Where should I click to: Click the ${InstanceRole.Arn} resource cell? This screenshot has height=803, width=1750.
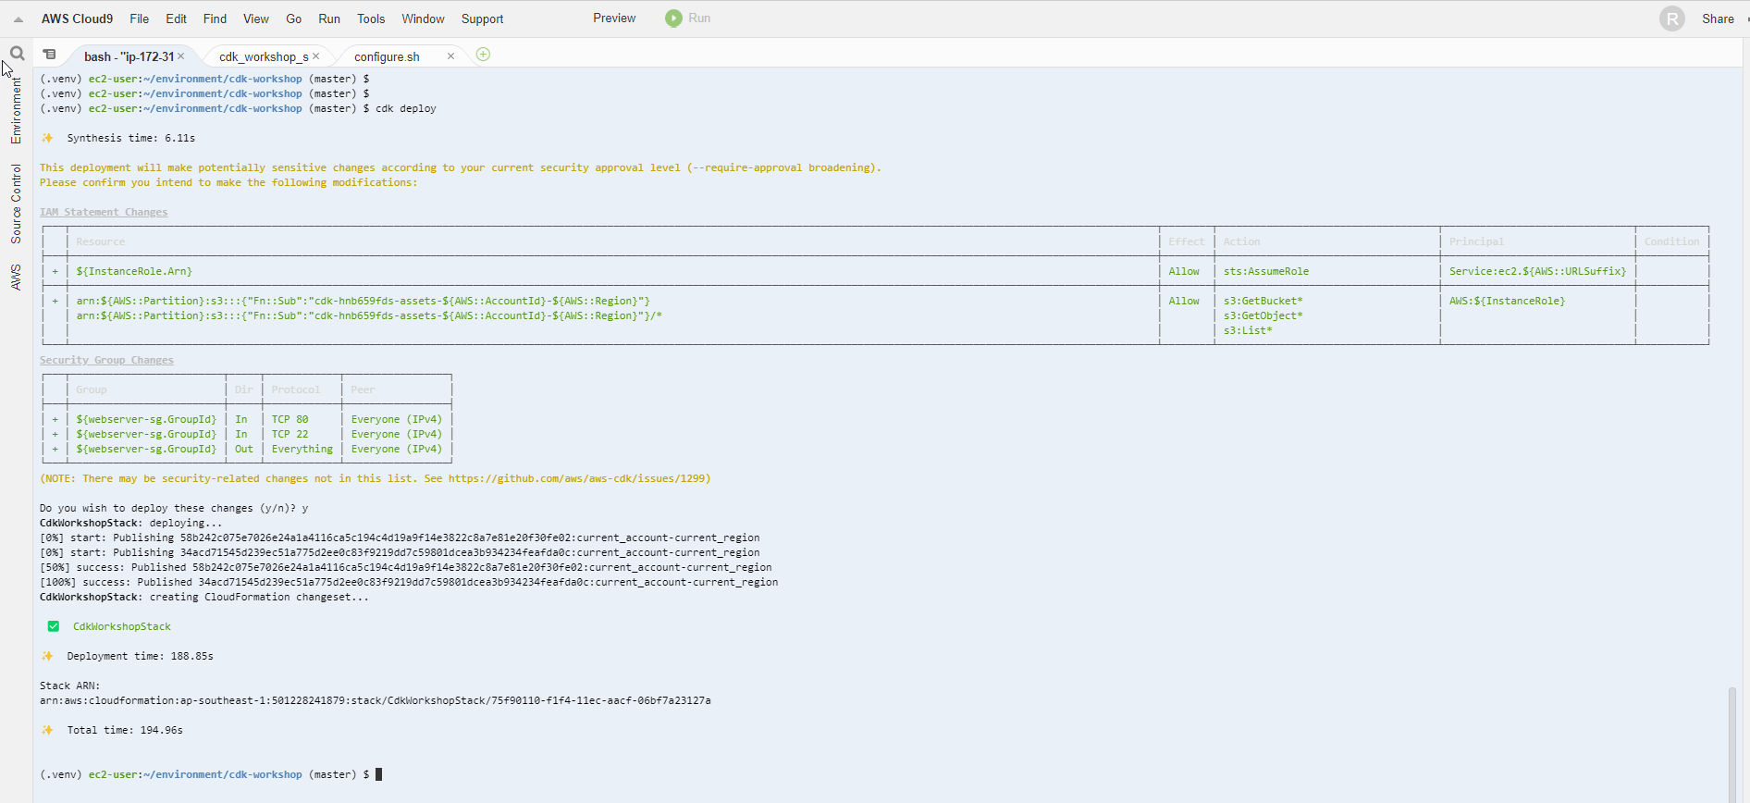click(x=134, y=271)
